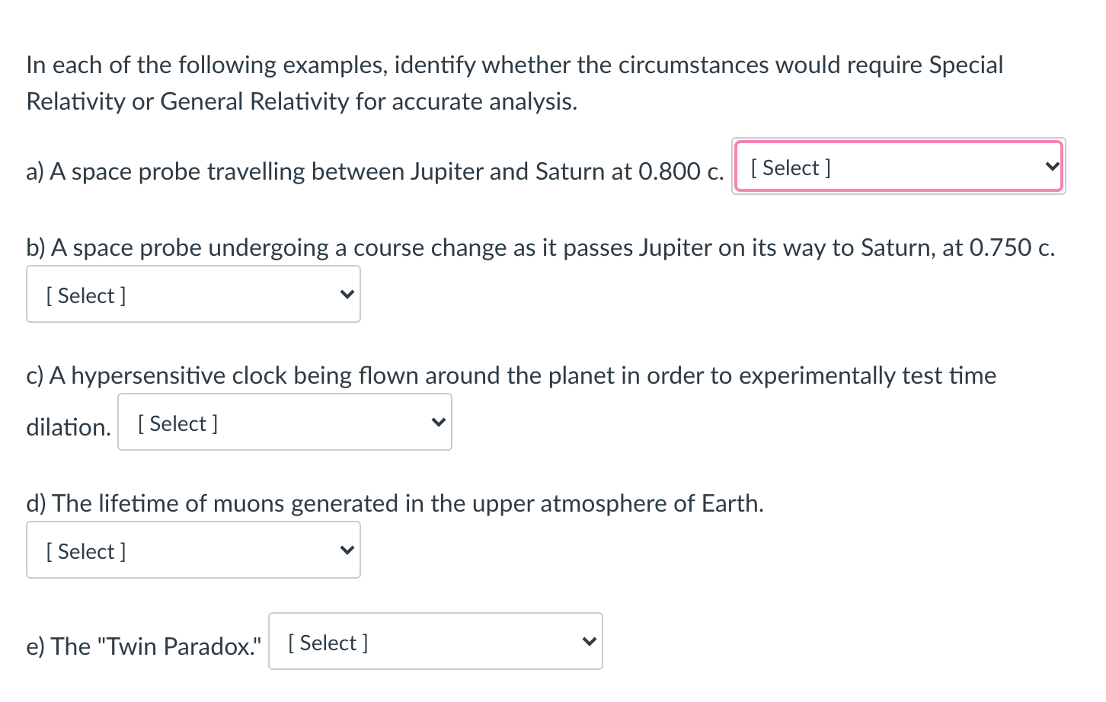Open the Select dropdown for the space probe question
The image size is (1106, 702).
[x=899, y=165]
